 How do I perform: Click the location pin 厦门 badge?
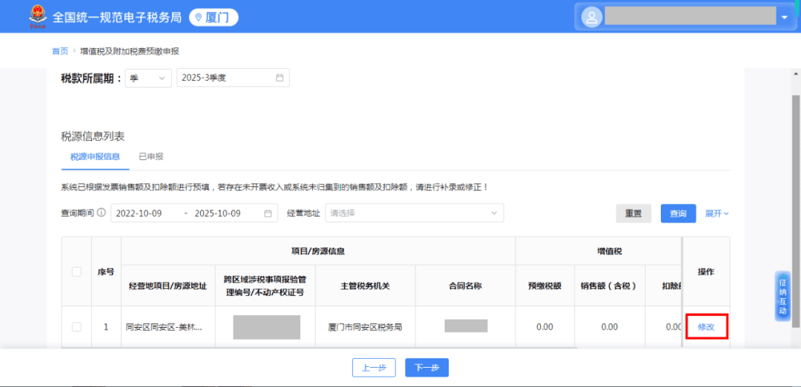(x=213, y=17)
